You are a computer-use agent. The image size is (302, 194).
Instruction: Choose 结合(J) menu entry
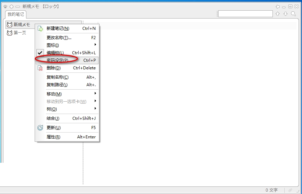[x=67, y=118]
